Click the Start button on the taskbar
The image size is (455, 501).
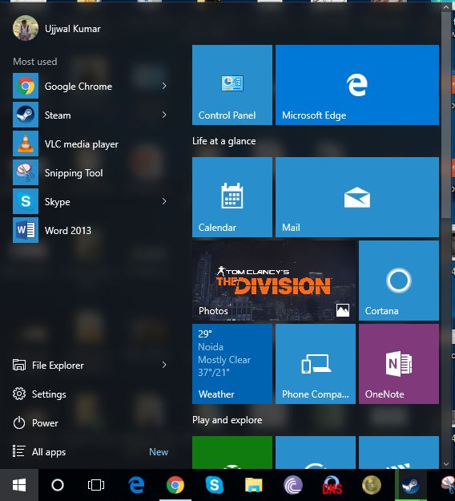coord(19,485)
